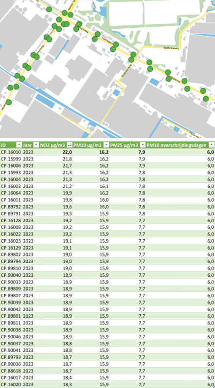The image size is (215, 388).
Task: Open the Jaar column filter dropdown
Action: (x=36, y=145)
